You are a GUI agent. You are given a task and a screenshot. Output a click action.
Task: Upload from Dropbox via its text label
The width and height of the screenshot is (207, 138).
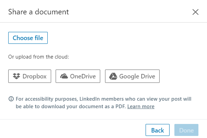(x=34, y=76)
